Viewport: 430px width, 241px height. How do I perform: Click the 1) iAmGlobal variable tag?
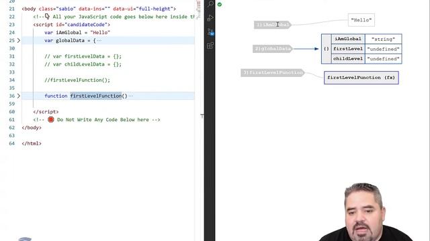click(272, 25)
